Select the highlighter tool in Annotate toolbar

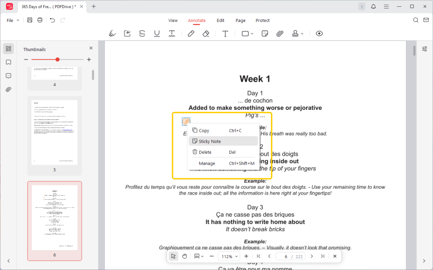[112, 34]
